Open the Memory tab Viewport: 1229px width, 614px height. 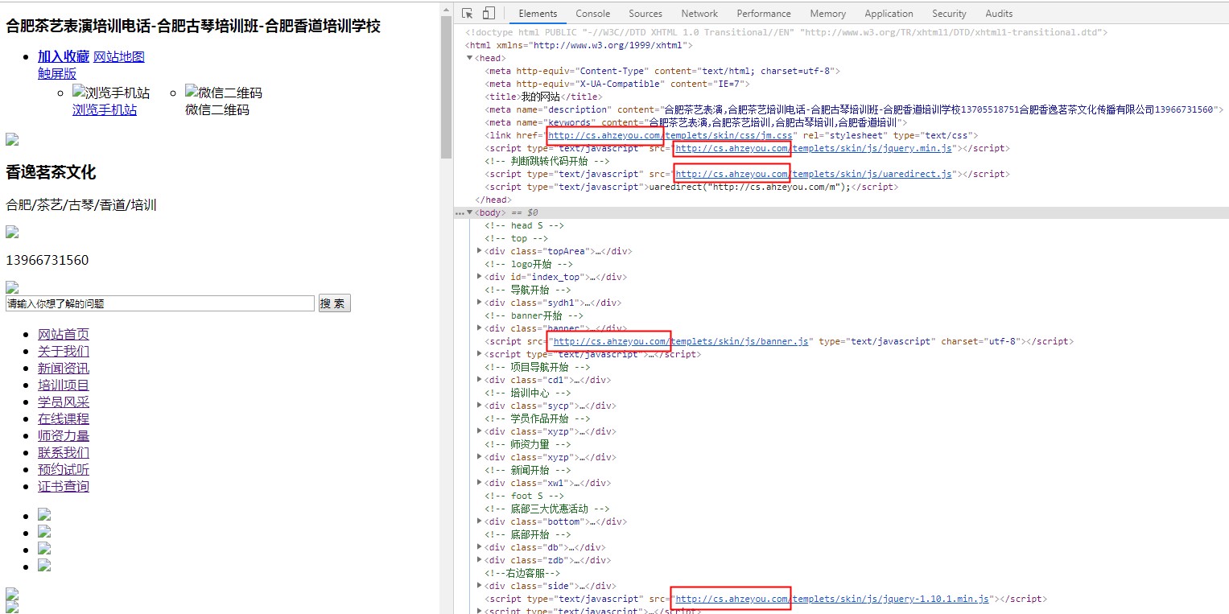tap(828, 14)
